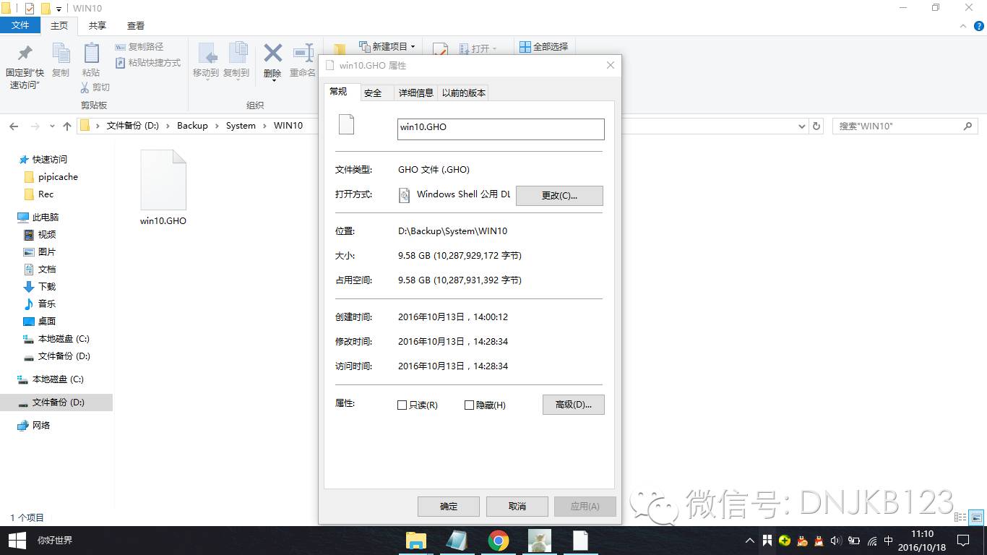Open the Windows Start button
The image size is (987, 555).
(17, 540)
